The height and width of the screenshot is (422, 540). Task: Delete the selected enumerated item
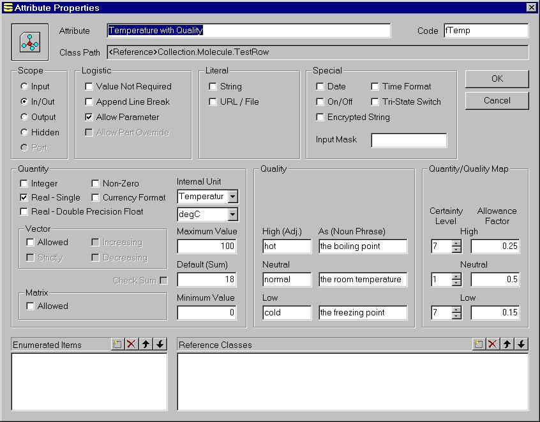[x=131, y=344]
